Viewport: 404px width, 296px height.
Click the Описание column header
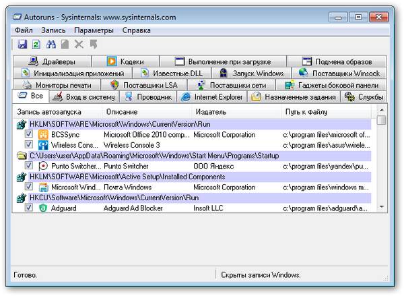point(122,111)
